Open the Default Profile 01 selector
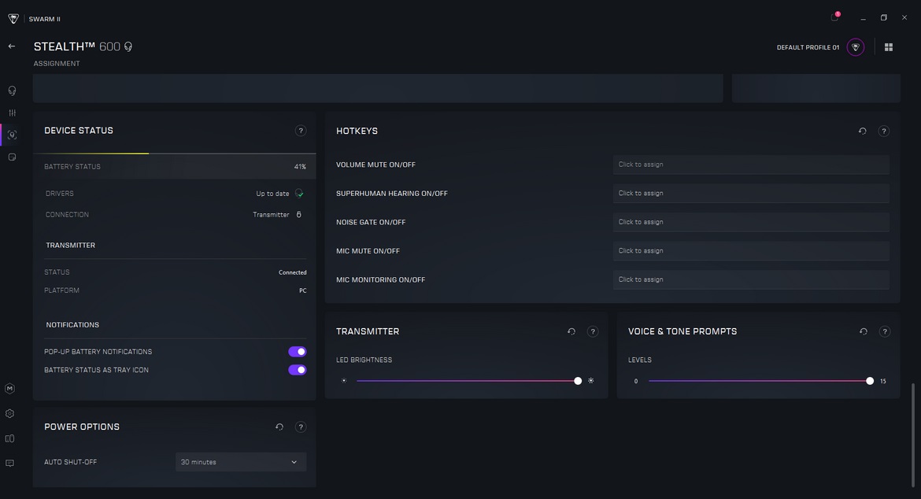921x499 pixels. click(x=808, y=47)
